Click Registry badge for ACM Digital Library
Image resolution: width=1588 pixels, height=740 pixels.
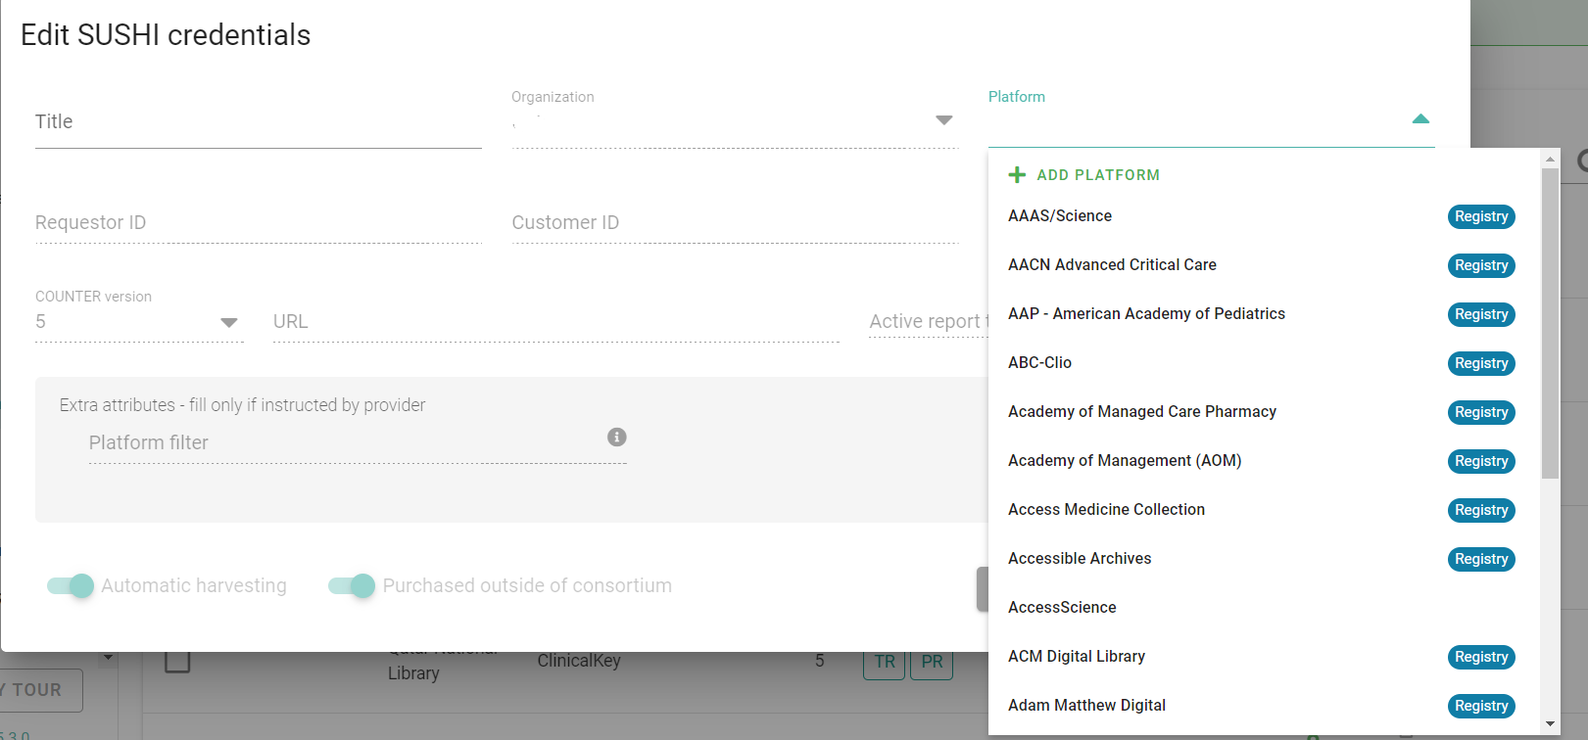pos(1481,657)
